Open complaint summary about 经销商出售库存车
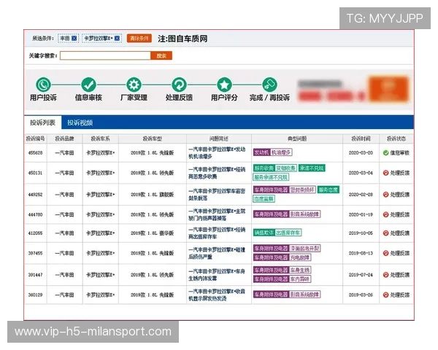 pyautogui.click(x=217, y=233)
